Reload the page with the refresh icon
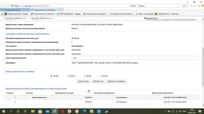 135,6
